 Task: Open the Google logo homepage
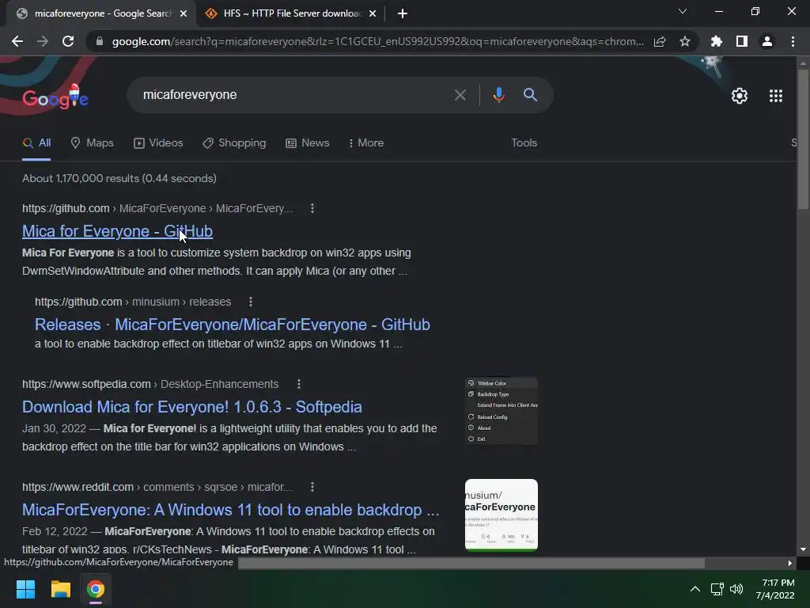pyautogui.click(x=55, y=97)
